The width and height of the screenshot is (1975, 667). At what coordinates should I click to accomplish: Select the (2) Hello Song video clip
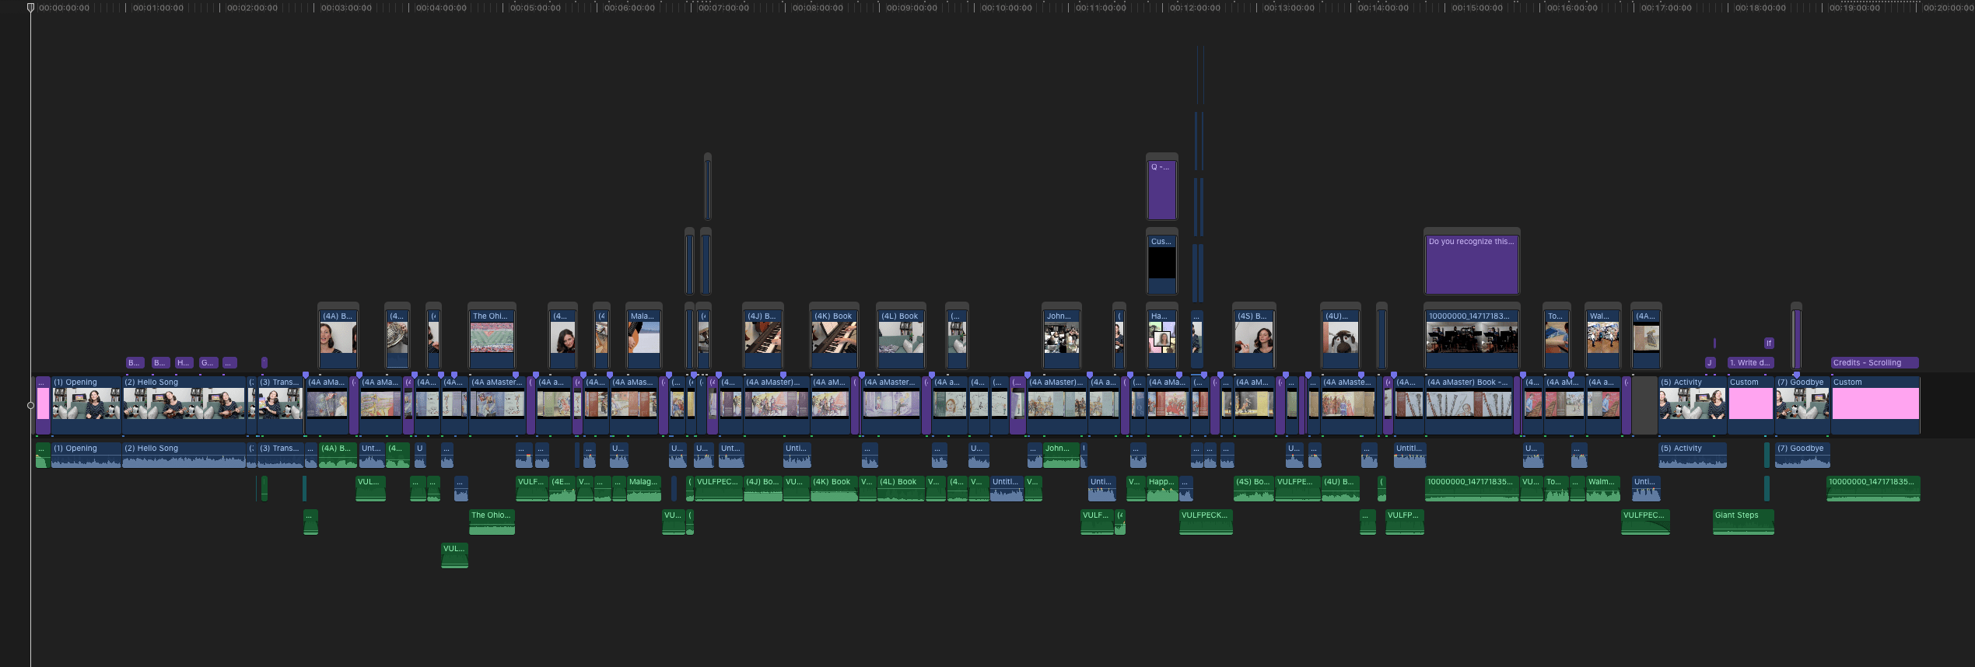(x=184, y=405)
